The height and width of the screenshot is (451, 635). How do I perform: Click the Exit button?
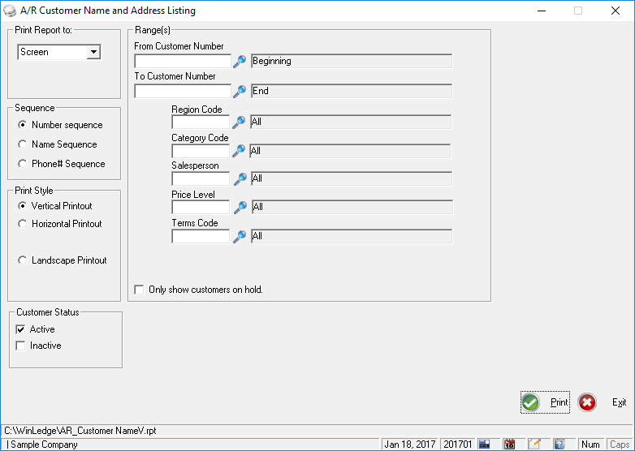(603, 402)
